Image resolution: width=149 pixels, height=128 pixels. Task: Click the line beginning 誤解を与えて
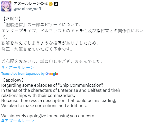pos(50,43)
